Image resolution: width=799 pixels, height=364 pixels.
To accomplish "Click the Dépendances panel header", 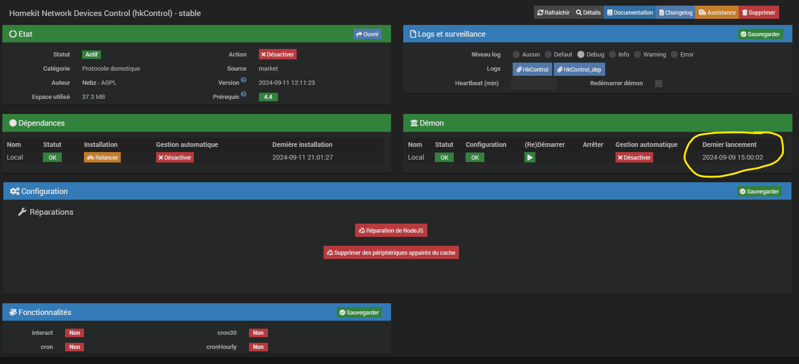I will [197, 123].
